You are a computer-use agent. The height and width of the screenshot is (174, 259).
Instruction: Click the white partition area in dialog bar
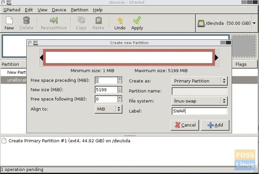click(x=129, y=58)
